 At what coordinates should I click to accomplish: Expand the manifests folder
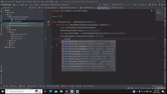click(x=6, y=13)
